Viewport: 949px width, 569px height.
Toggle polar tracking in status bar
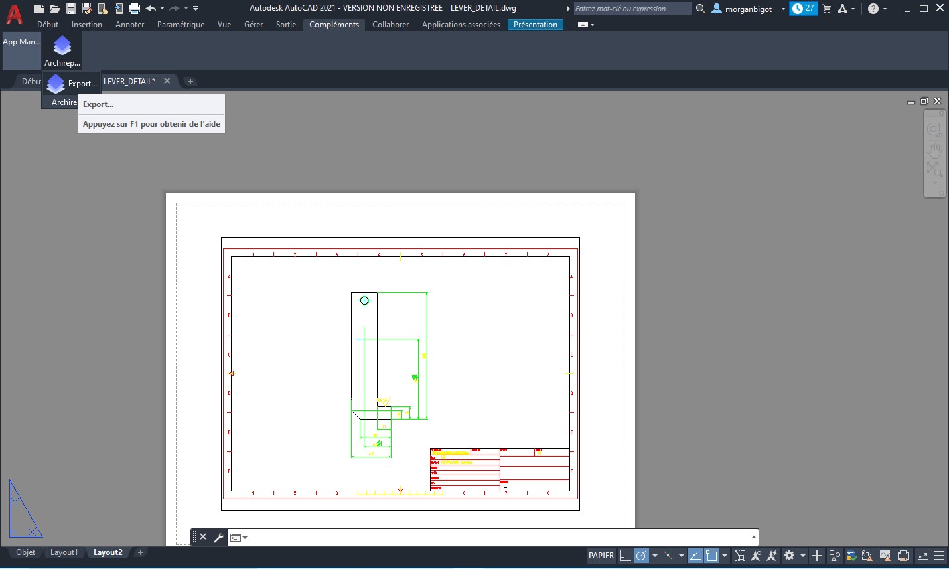[641, 556]
